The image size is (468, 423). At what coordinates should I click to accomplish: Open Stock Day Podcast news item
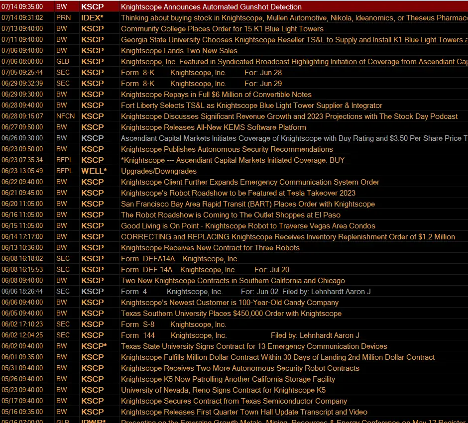click(289, 116)
